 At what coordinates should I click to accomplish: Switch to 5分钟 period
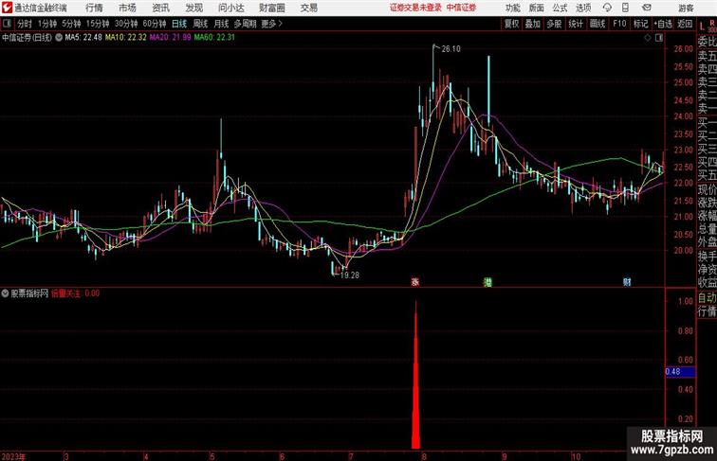click(71, 24)
